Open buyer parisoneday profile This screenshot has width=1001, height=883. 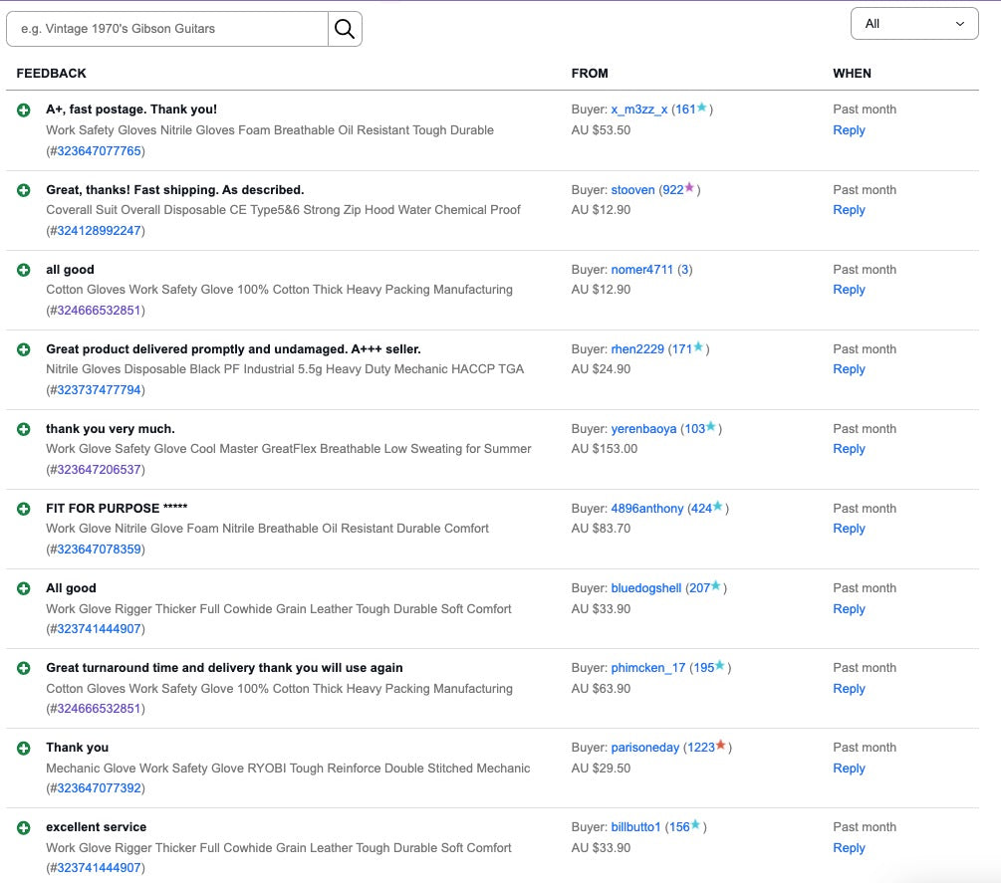[644, 747]
